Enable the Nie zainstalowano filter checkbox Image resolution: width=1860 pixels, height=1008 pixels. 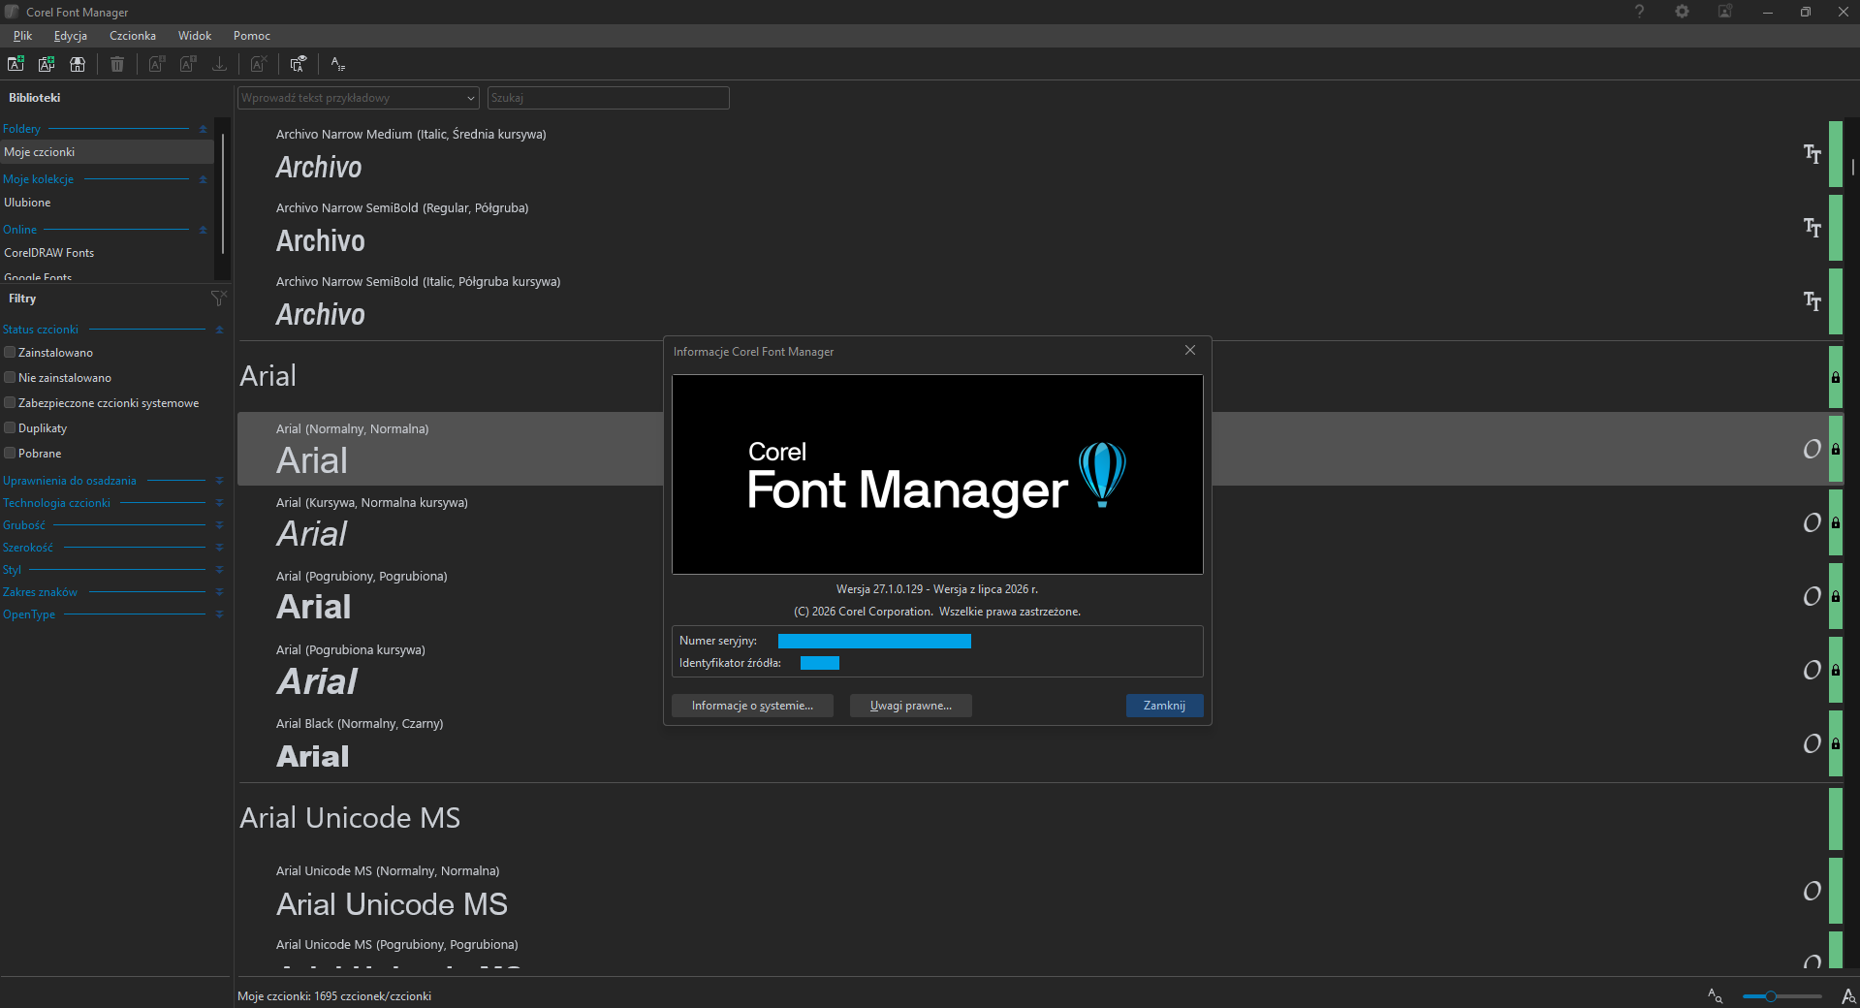(10, 378)
